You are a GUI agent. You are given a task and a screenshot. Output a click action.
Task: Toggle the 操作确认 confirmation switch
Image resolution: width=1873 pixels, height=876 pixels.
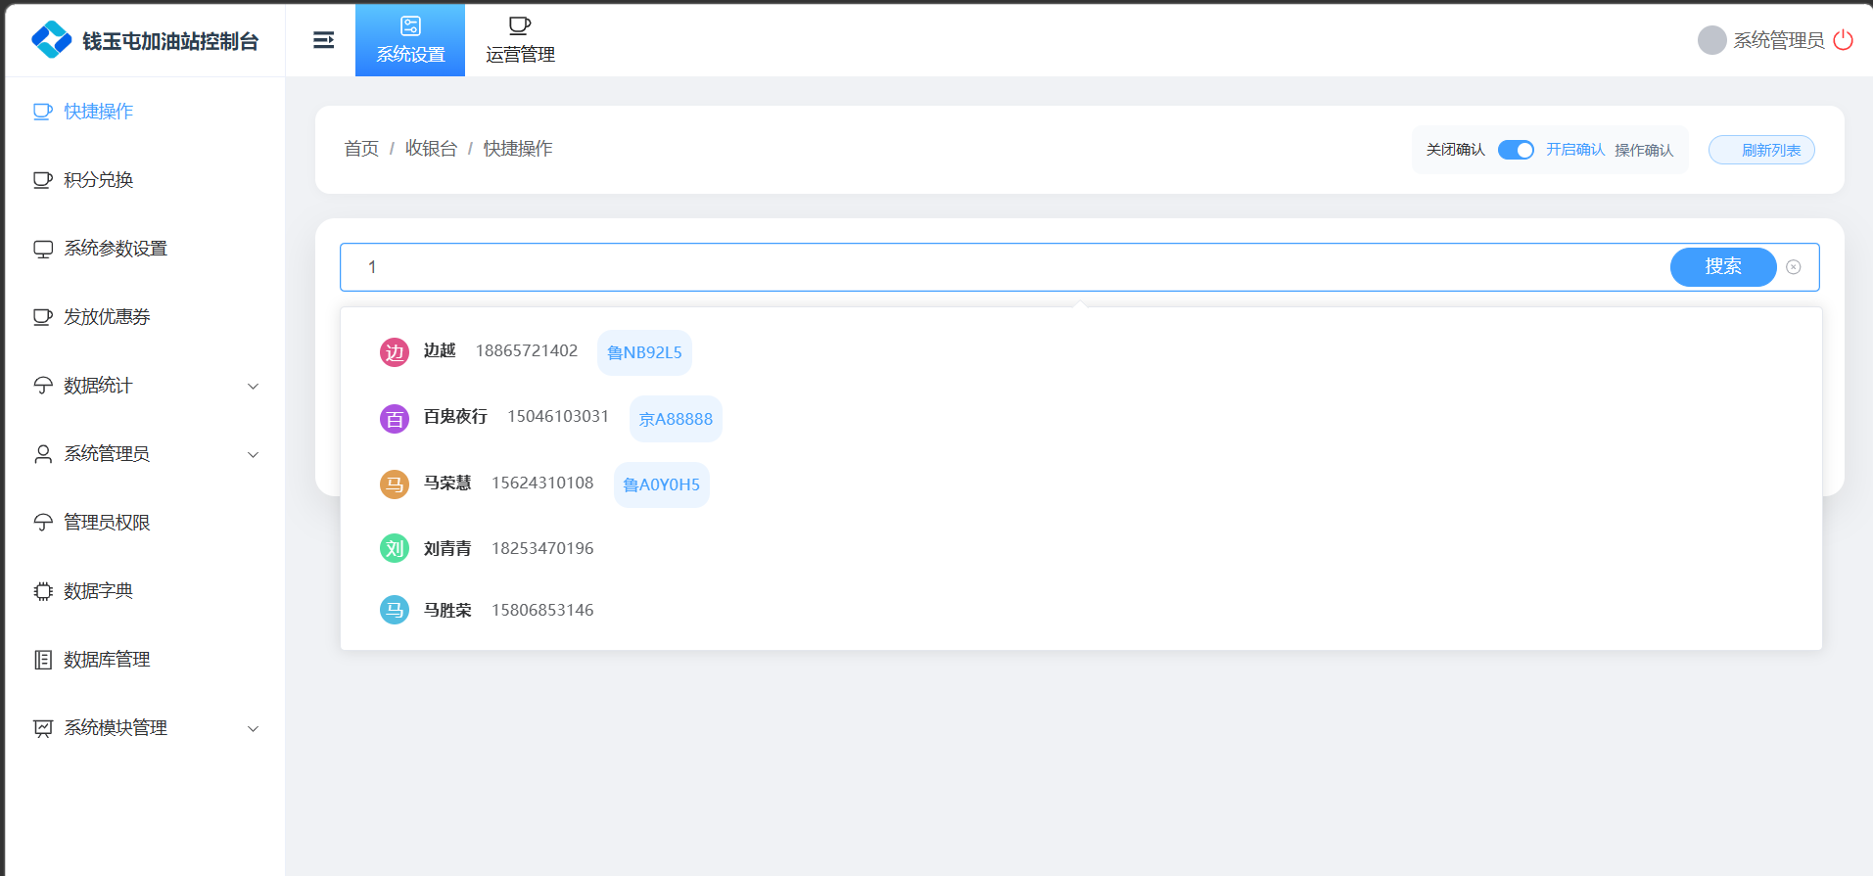coord(1516,150)
